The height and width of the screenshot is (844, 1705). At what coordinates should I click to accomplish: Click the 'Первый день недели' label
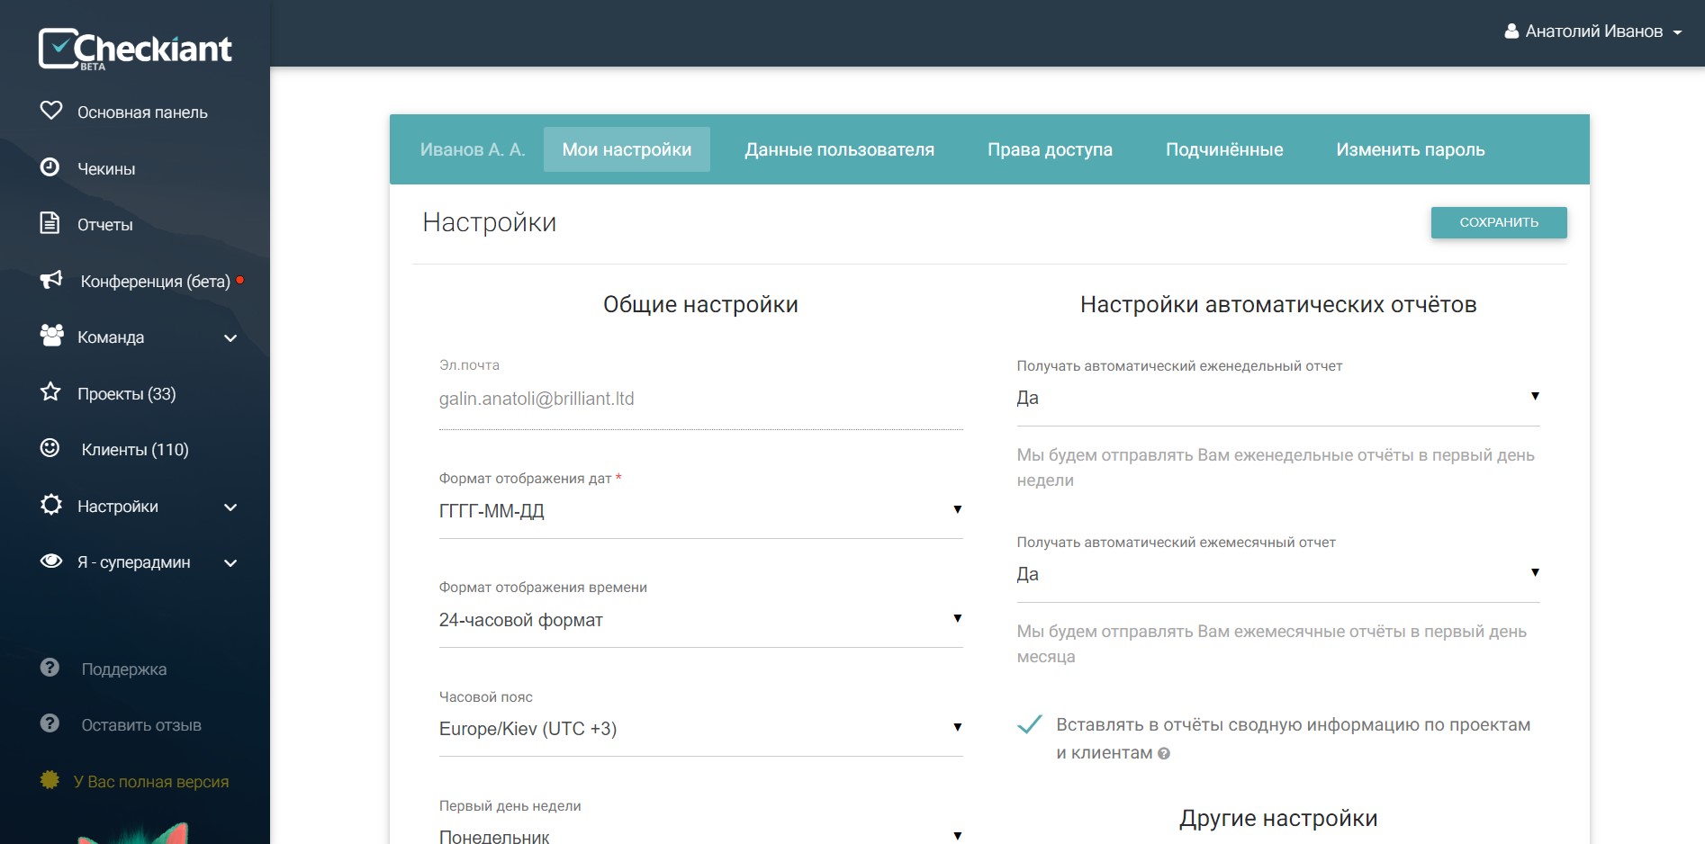(x=510, y=806)
